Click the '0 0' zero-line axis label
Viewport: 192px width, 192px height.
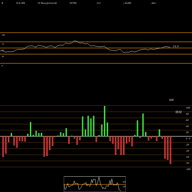[188, 139]
